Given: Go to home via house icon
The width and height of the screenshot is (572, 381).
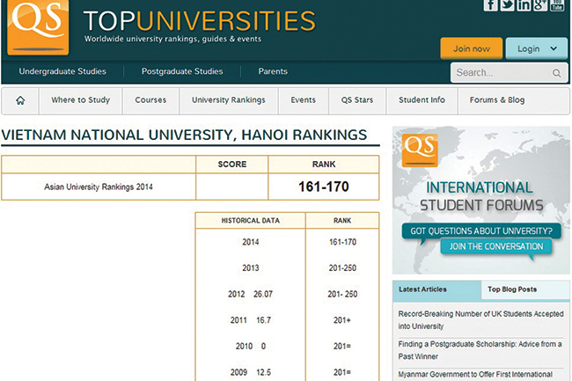Looking at the screenshot, I should pyautogui.click(x=20, y=100).
